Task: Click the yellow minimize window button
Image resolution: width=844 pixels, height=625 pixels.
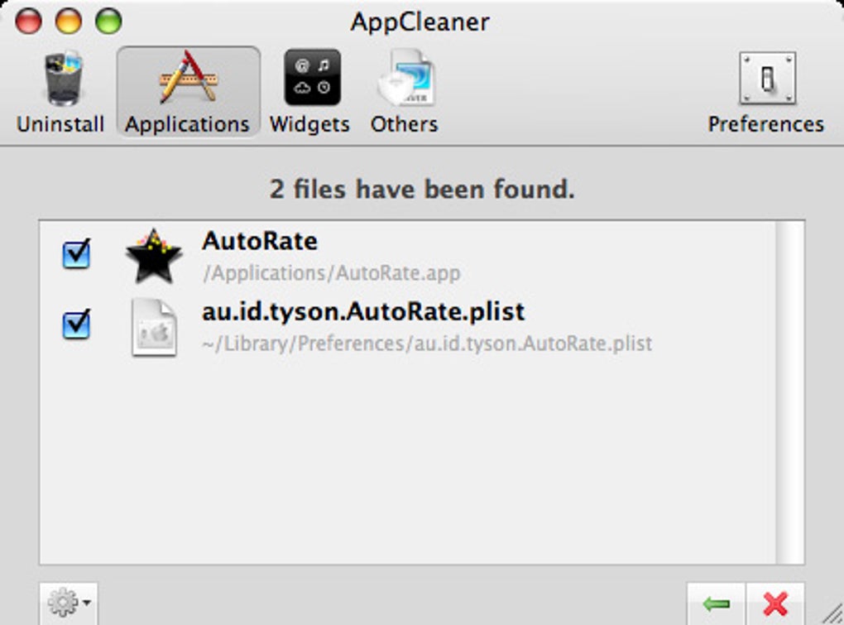Action: point(68,21)
